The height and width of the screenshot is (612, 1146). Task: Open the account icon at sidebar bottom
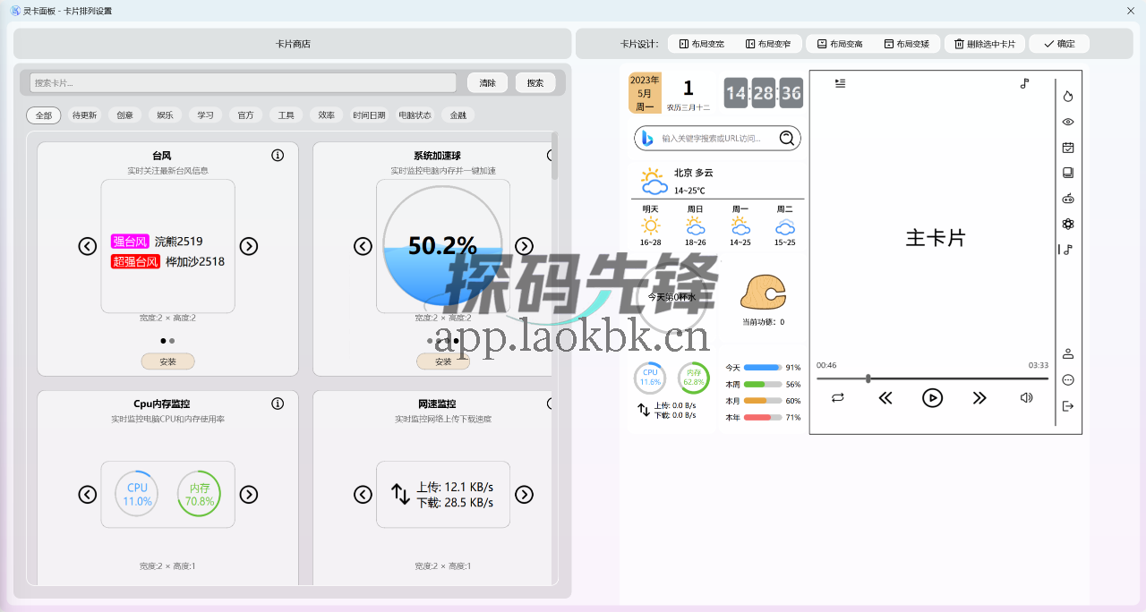coord(1067,353)
